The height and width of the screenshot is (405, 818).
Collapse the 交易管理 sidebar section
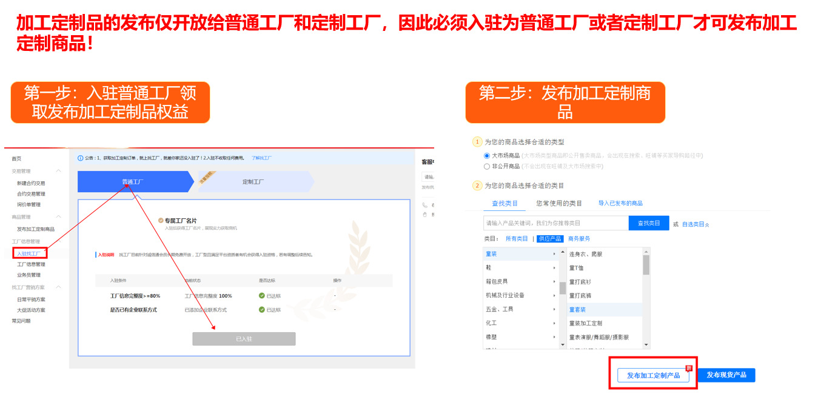tap(59, 170)
